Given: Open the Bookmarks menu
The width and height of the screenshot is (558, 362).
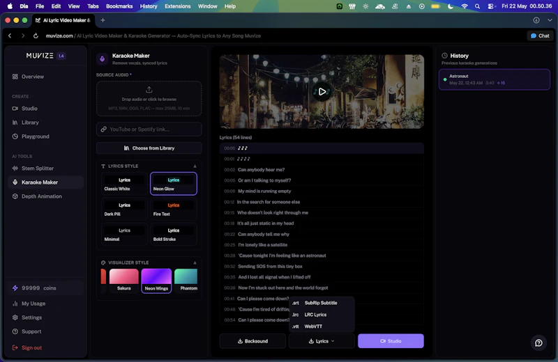Looking at the screenshot, I should click(119, 6).
